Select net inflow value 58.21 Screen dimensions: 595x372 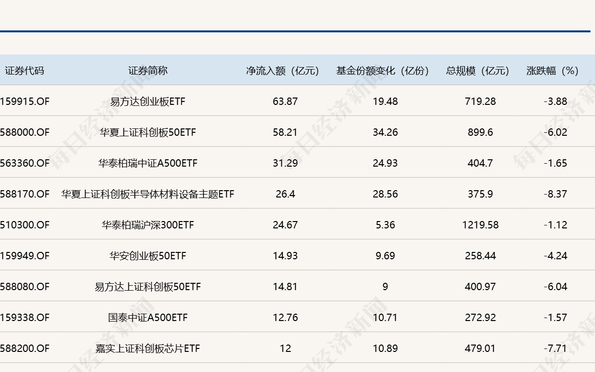click(285, 132)
